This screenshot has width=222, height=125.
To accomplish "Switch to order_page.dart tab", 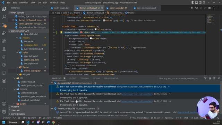I will (62, 8).
